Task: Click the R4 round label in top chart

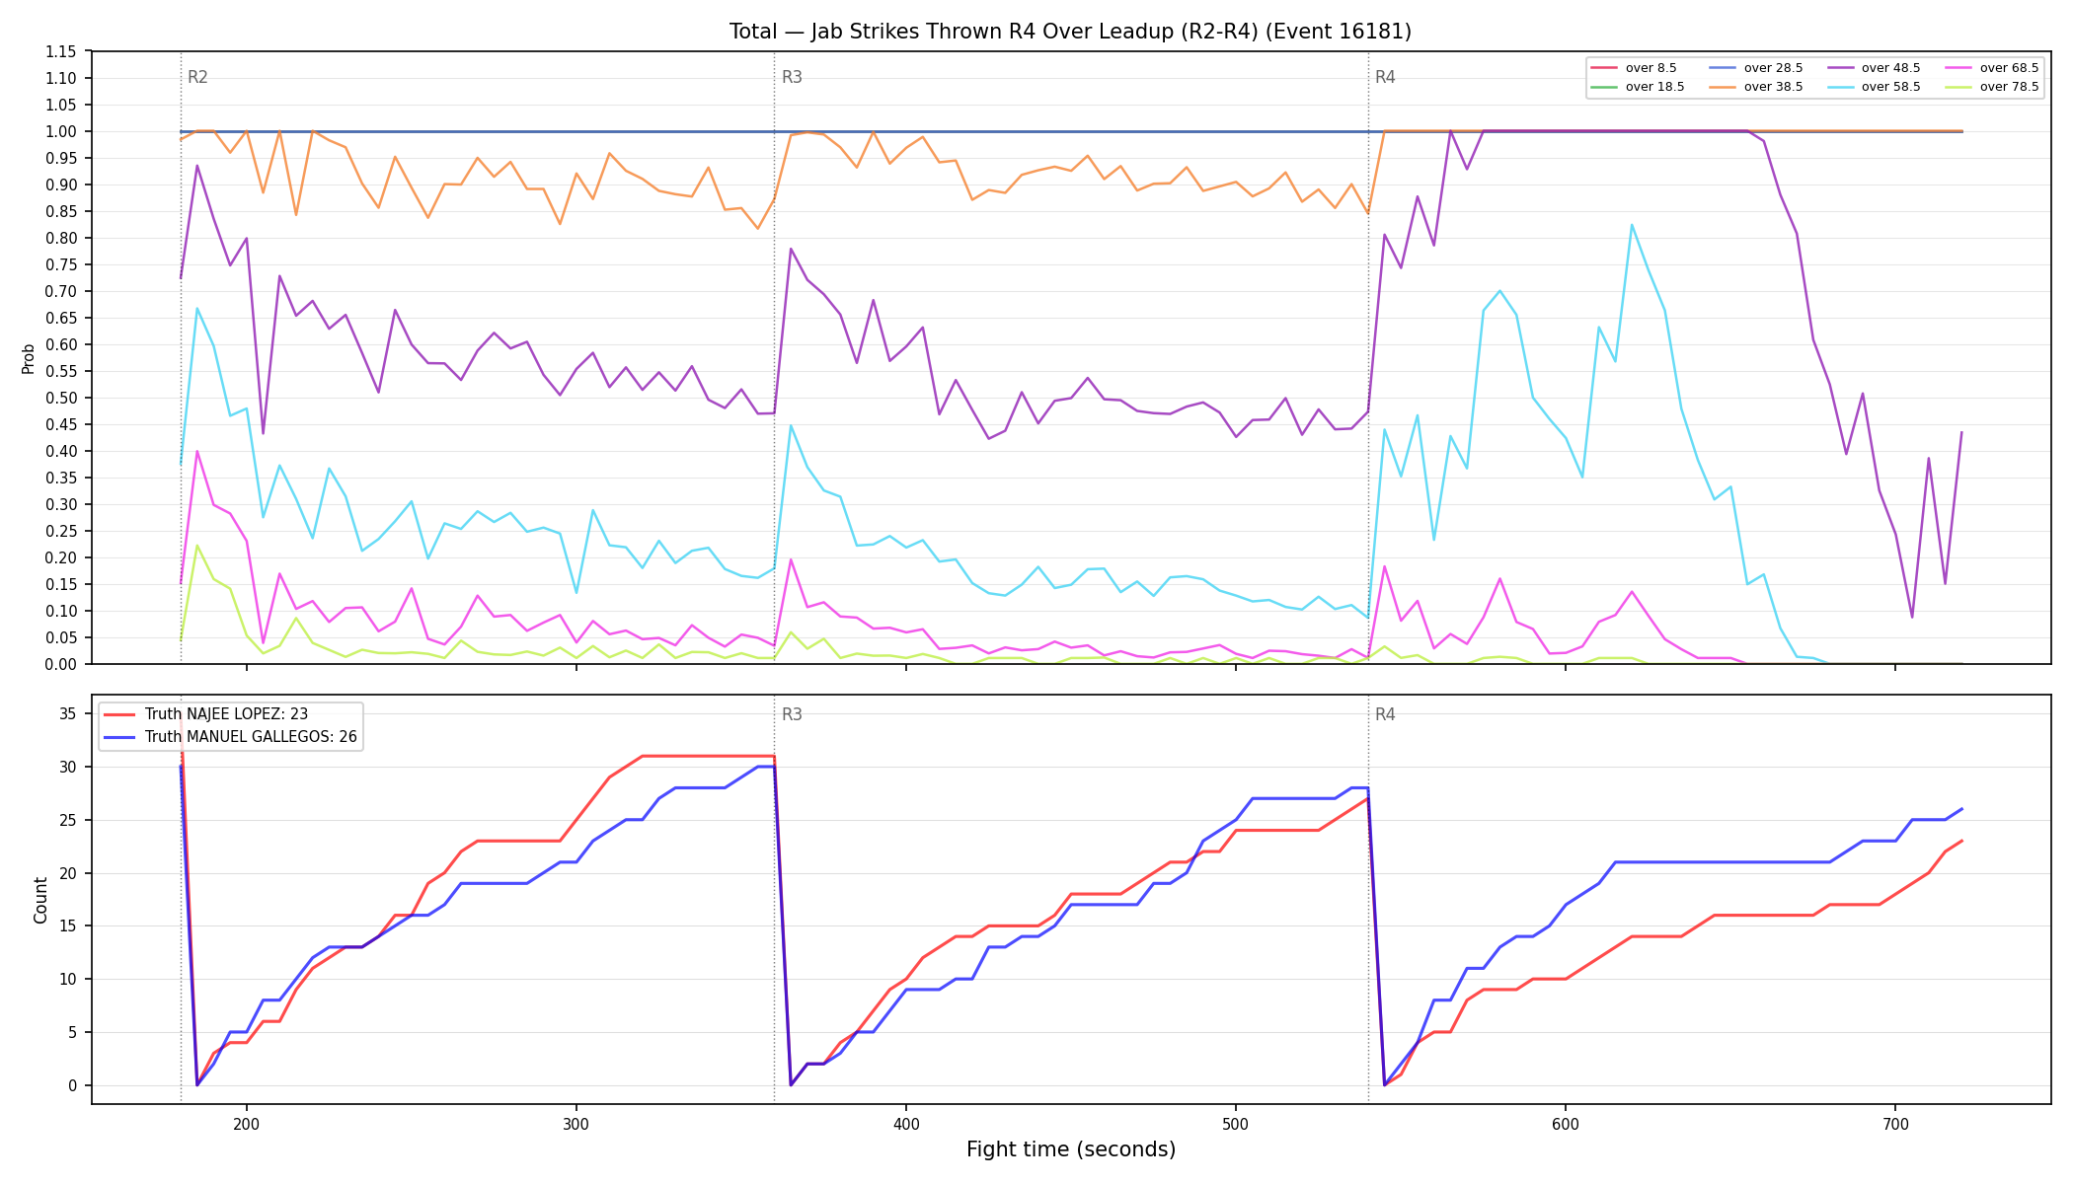Action: pos(1385,77)
